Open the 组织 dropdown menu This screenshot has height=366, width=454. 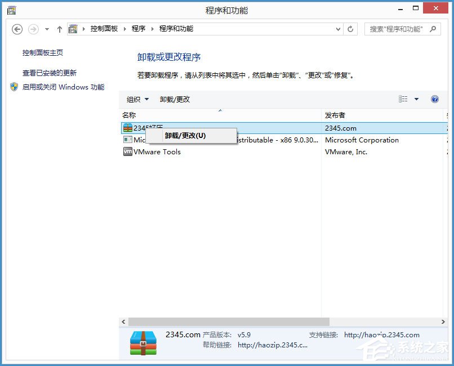[x=137, y=99]
